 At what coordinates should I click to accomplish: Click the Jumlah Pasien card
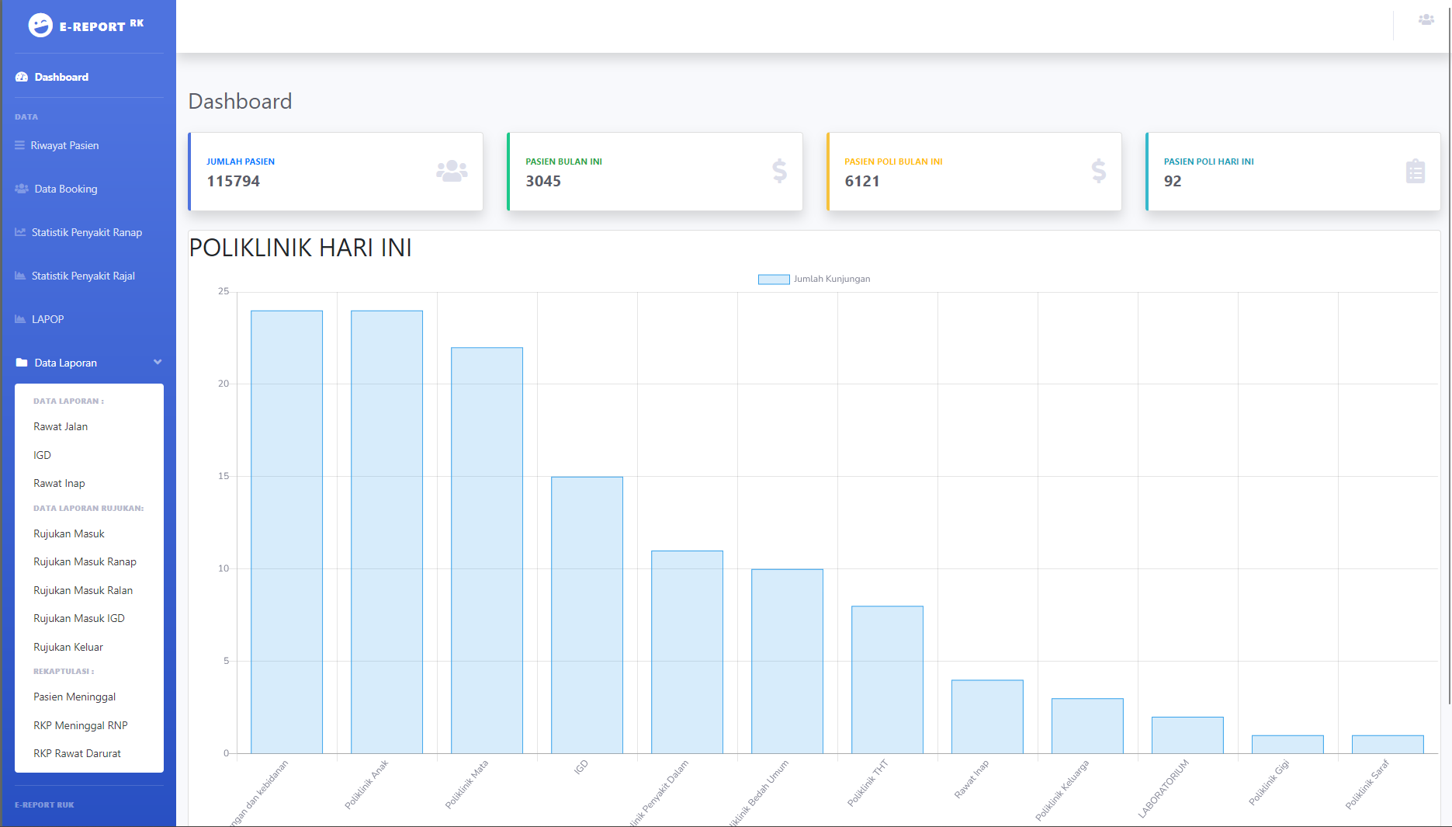point(335,172)
